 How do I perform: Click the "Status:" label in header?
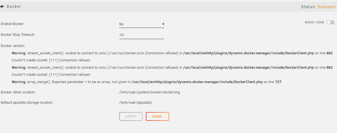[x=309, y=7]
